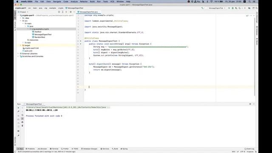This screenshot has width=272, height=153.
Task: Select resources folder in tree
Action: (33, 40)
